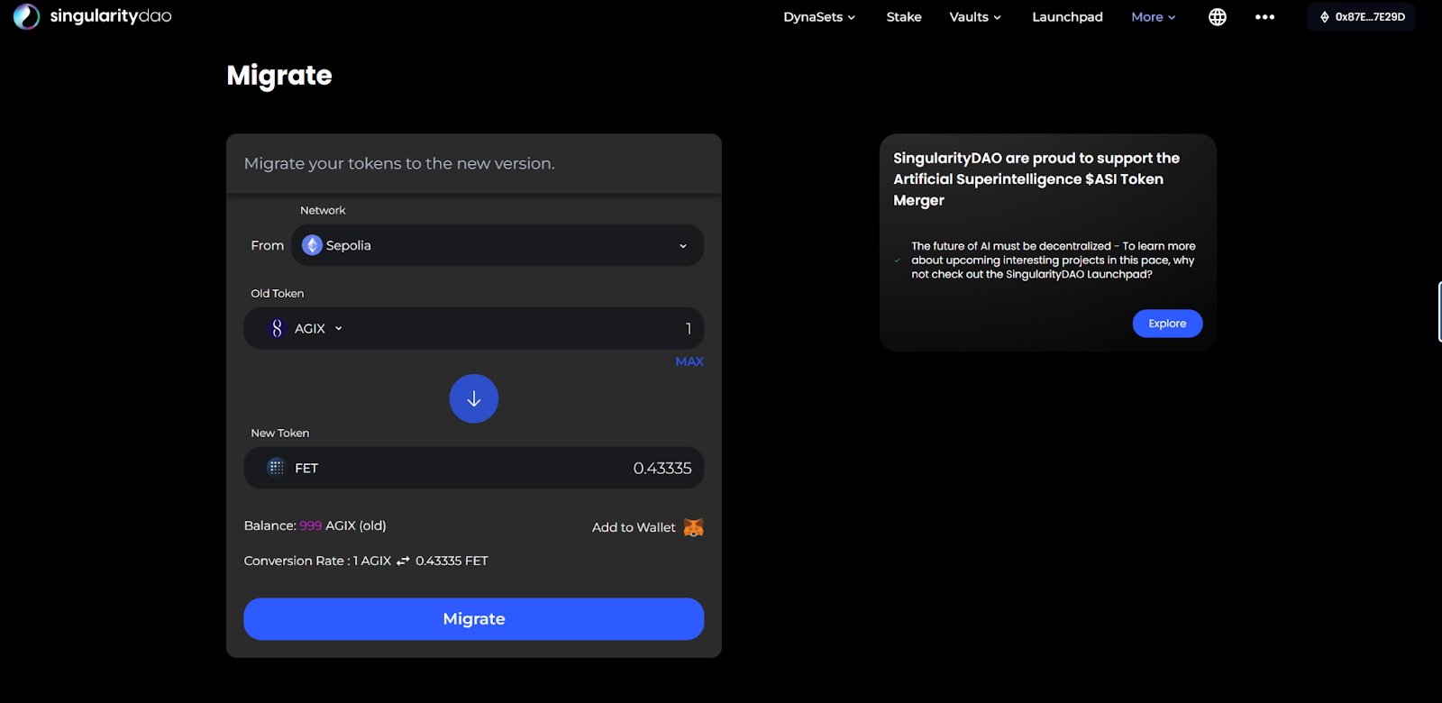Click the 999 balance value

pyautogui.click(x=311, y=525)
